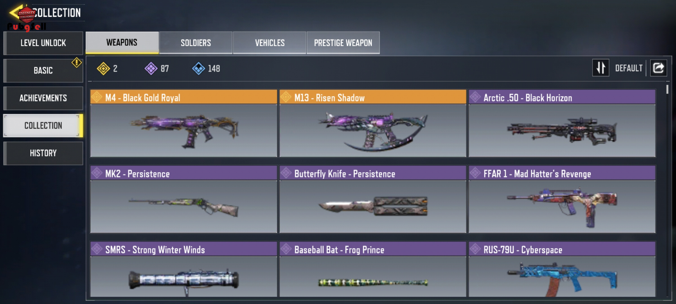This screenshot has height=304, width=676.
Task: Switch to the Soldiers tab
Action: (196, 43)
